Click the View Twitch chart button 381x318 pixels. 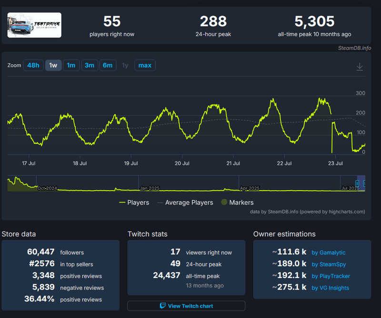click(x=186, y=306)
